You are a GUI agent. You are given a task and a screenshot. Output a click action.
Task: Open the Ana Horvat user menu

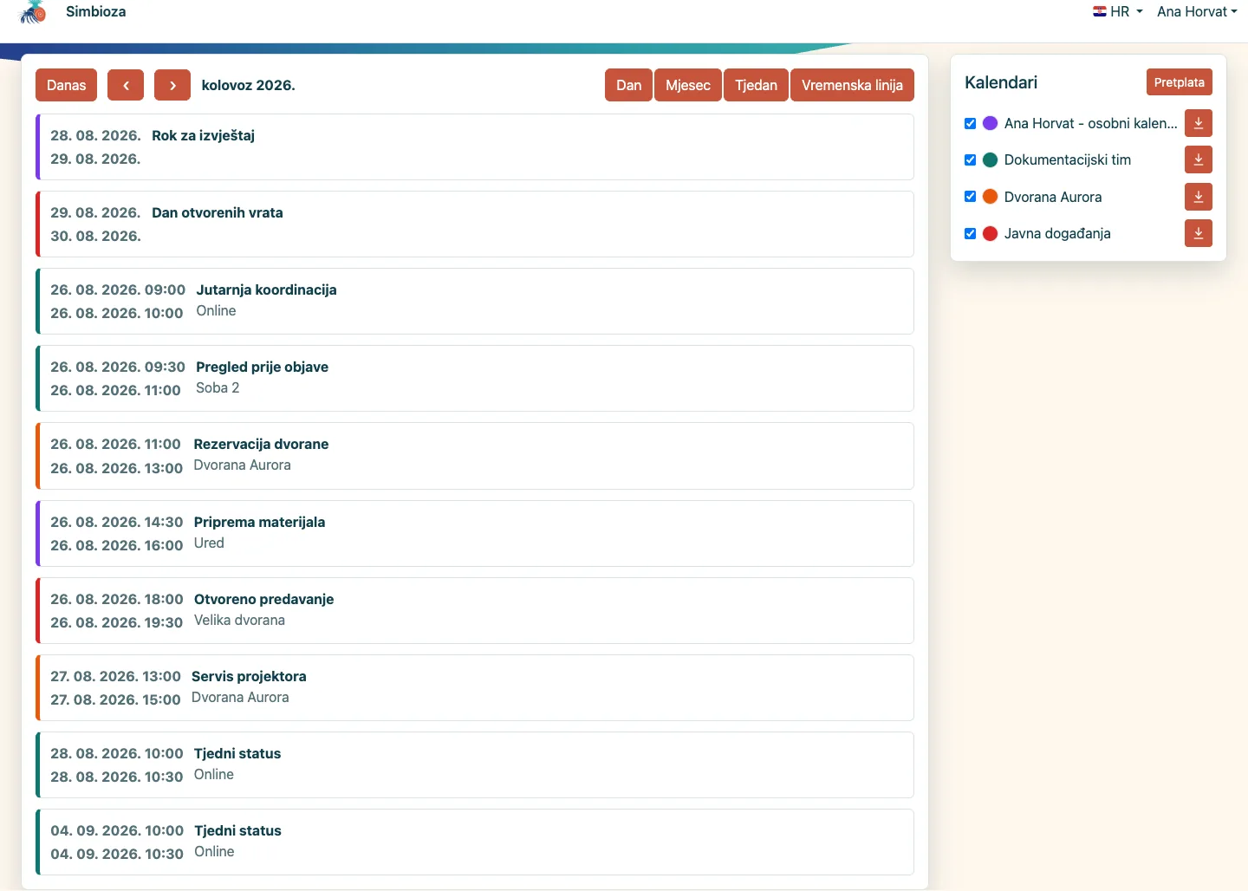[x=1197, y=11]
